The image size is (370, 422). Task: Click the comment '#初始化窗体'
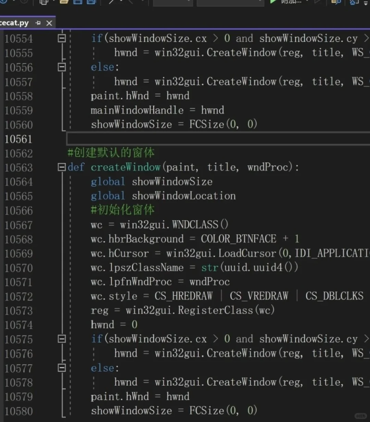coord(123,210)
